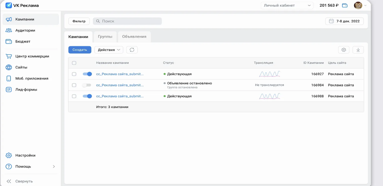Click the 201 563 ₽ balance amount

pyautogui.click(x=329, y=5)
